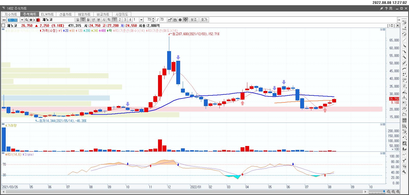
Task: Open the add TOOL settings icon
Action: click(404, 28)
